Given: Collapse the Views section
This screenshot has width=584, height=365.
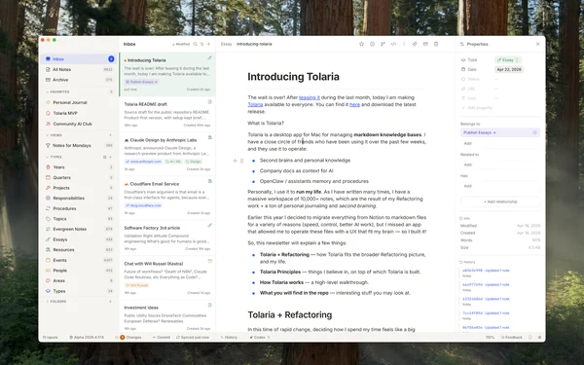Looking at the screenshot, I should [x=54, y=135].
